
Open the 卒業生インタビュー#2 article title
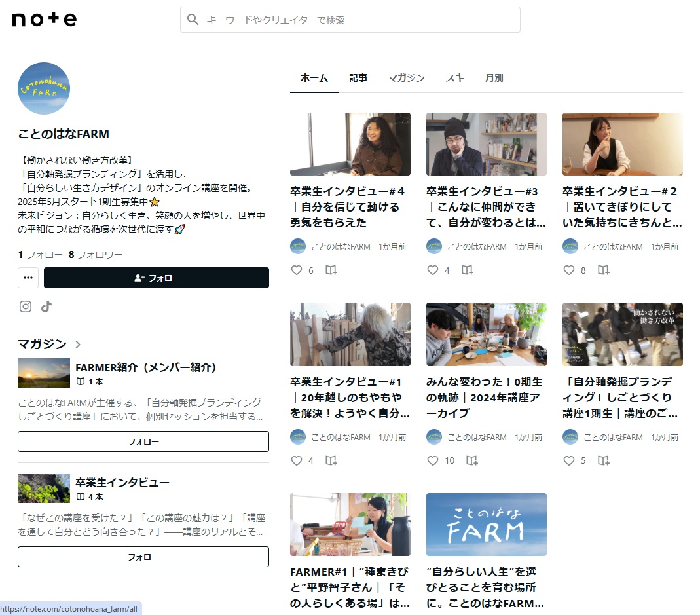[622, 207]
